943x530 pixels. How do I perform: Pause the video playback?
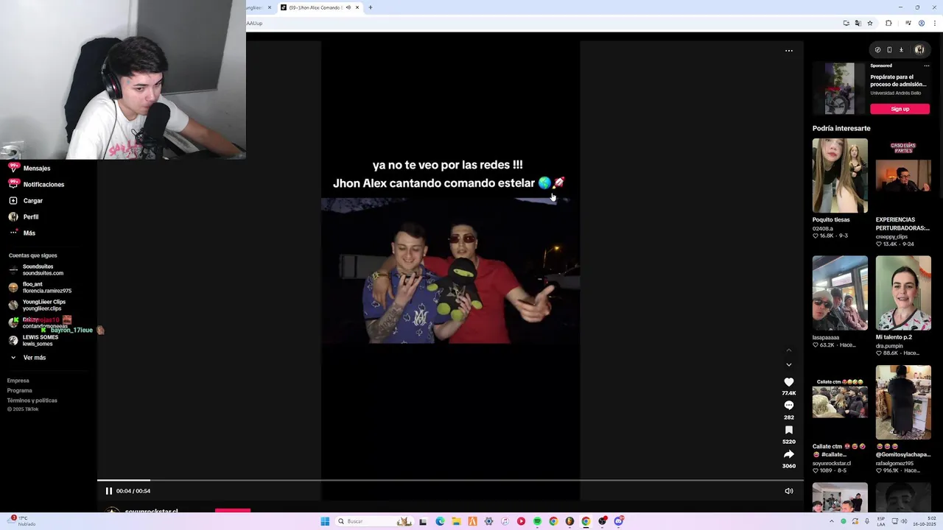[109, 491]
